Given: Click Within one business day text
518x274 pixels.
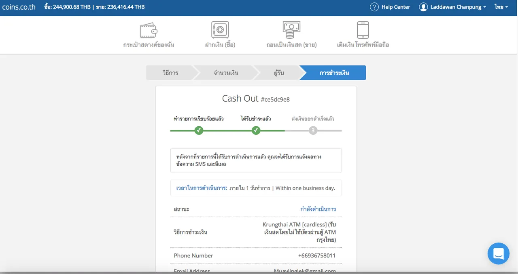Looking at the screenshot, I should (x=305, y=188).
